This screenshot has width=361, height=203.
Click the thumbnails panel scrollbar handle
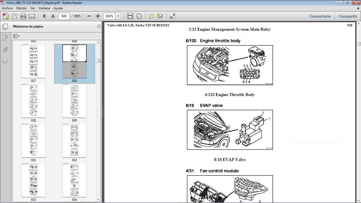coord(98,61)
